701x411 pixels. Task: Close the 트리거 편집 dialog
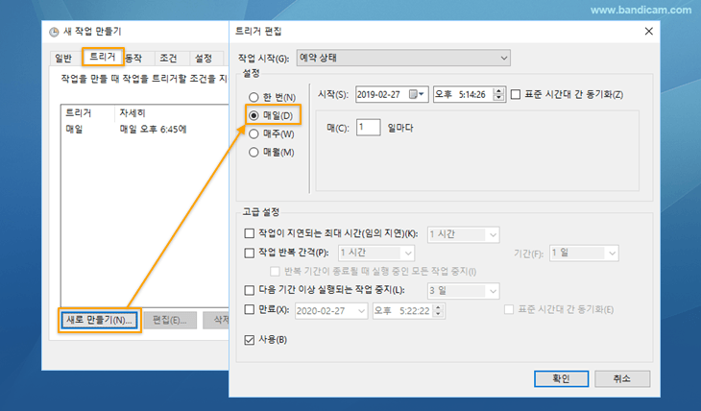pyautogui.click(x=649, y=32)
